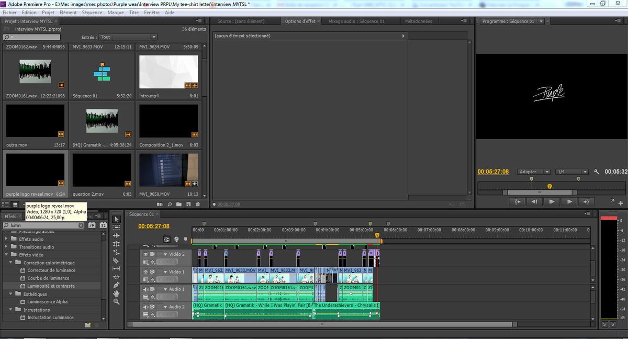
Task: Switch to Métadonnées tab
Action: [x=419, y=21]
